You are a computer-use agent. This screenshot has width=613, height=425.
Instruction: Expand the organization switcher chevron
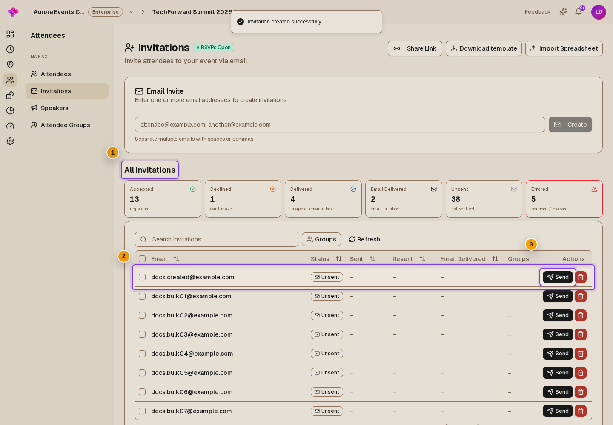(x=131, y=12)
